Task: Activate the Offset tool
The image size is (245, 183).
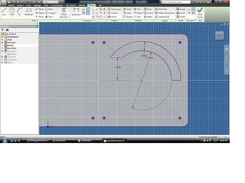Action: pos(148,17)
